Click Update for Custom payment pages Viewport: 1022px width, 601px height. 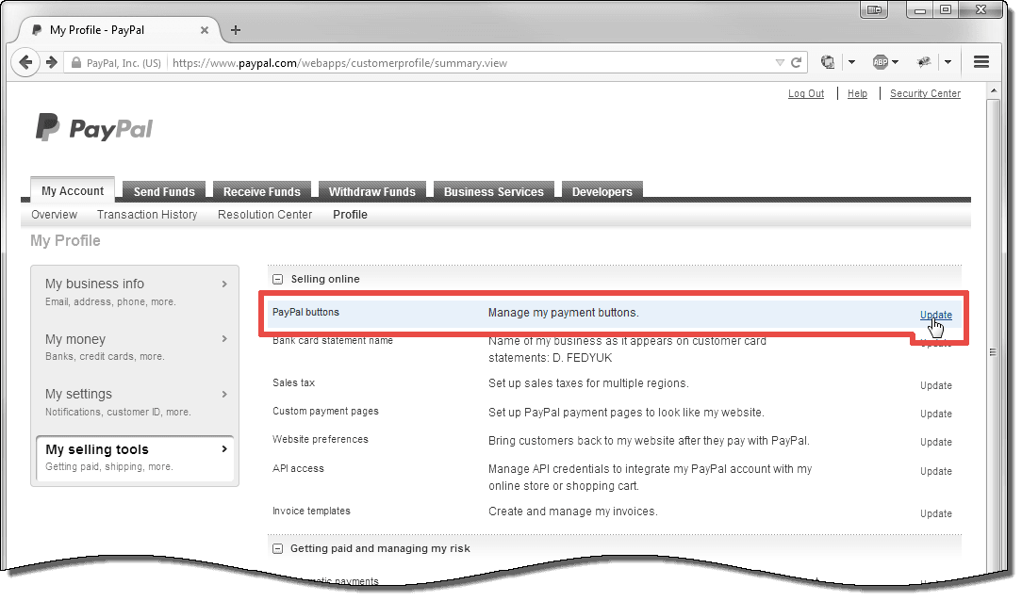pos(936,414)
